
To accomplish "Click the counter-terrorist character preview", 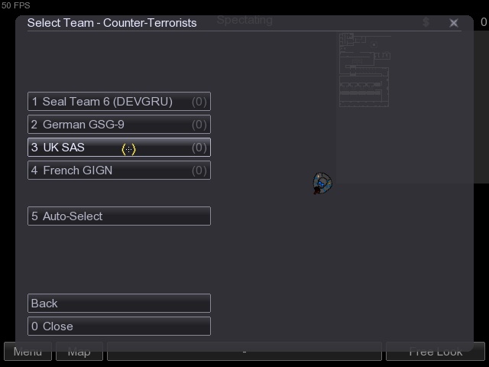I will [x=322, y=183].
